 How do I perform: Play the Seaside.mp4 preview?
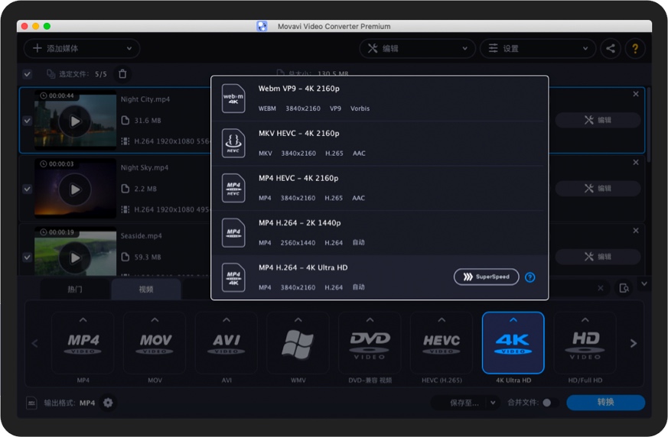point(75,258)
